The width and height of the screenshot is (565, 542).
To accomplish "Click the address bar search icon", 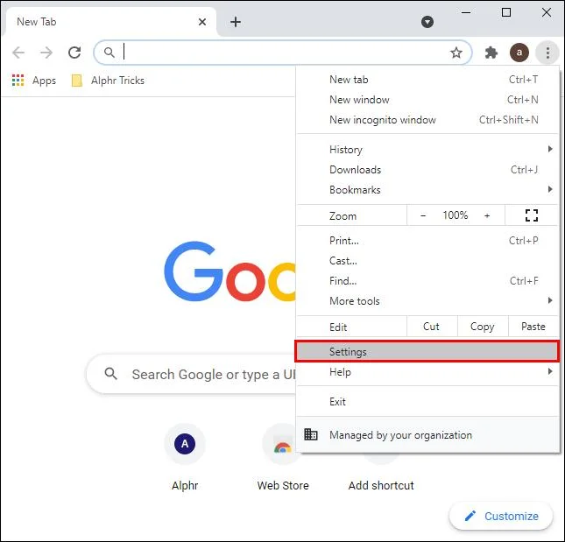I will 109,53.
